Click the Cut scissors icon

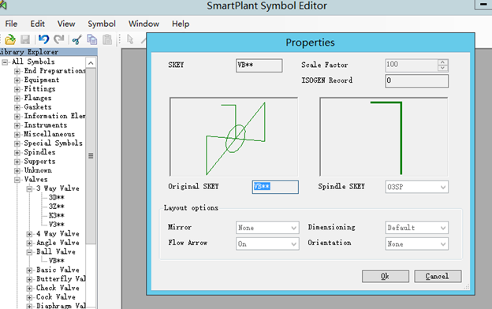click(77, 39)
